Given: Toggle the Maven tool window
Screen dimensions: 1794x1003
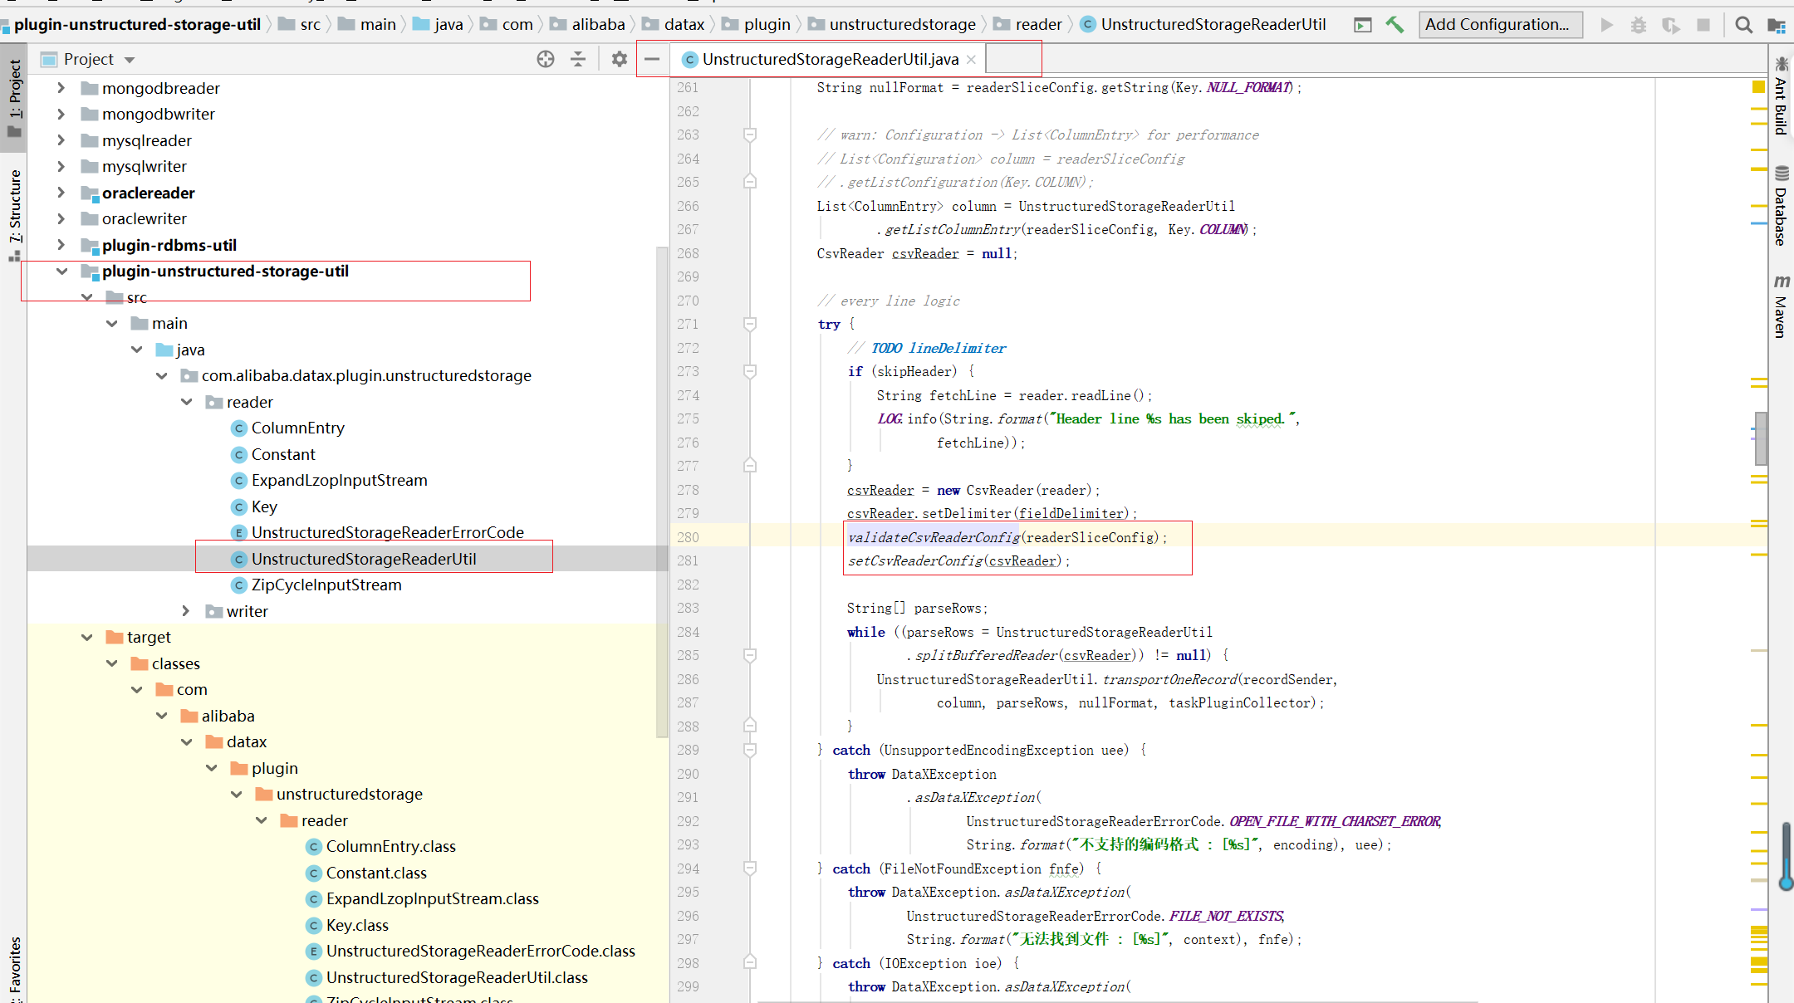Looking at the screenshot, I should pos(1781,307).
